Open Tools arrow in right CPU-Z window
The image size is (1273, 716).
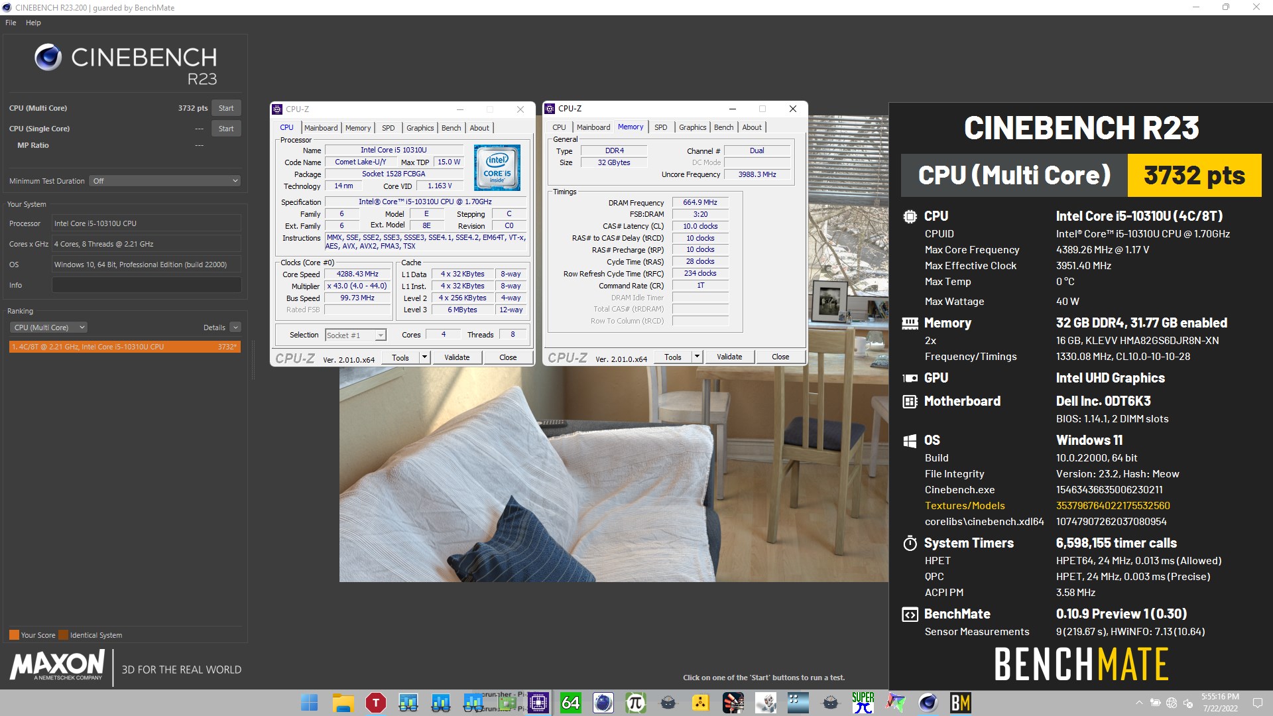pyautogui.click(x=697, y=357)
